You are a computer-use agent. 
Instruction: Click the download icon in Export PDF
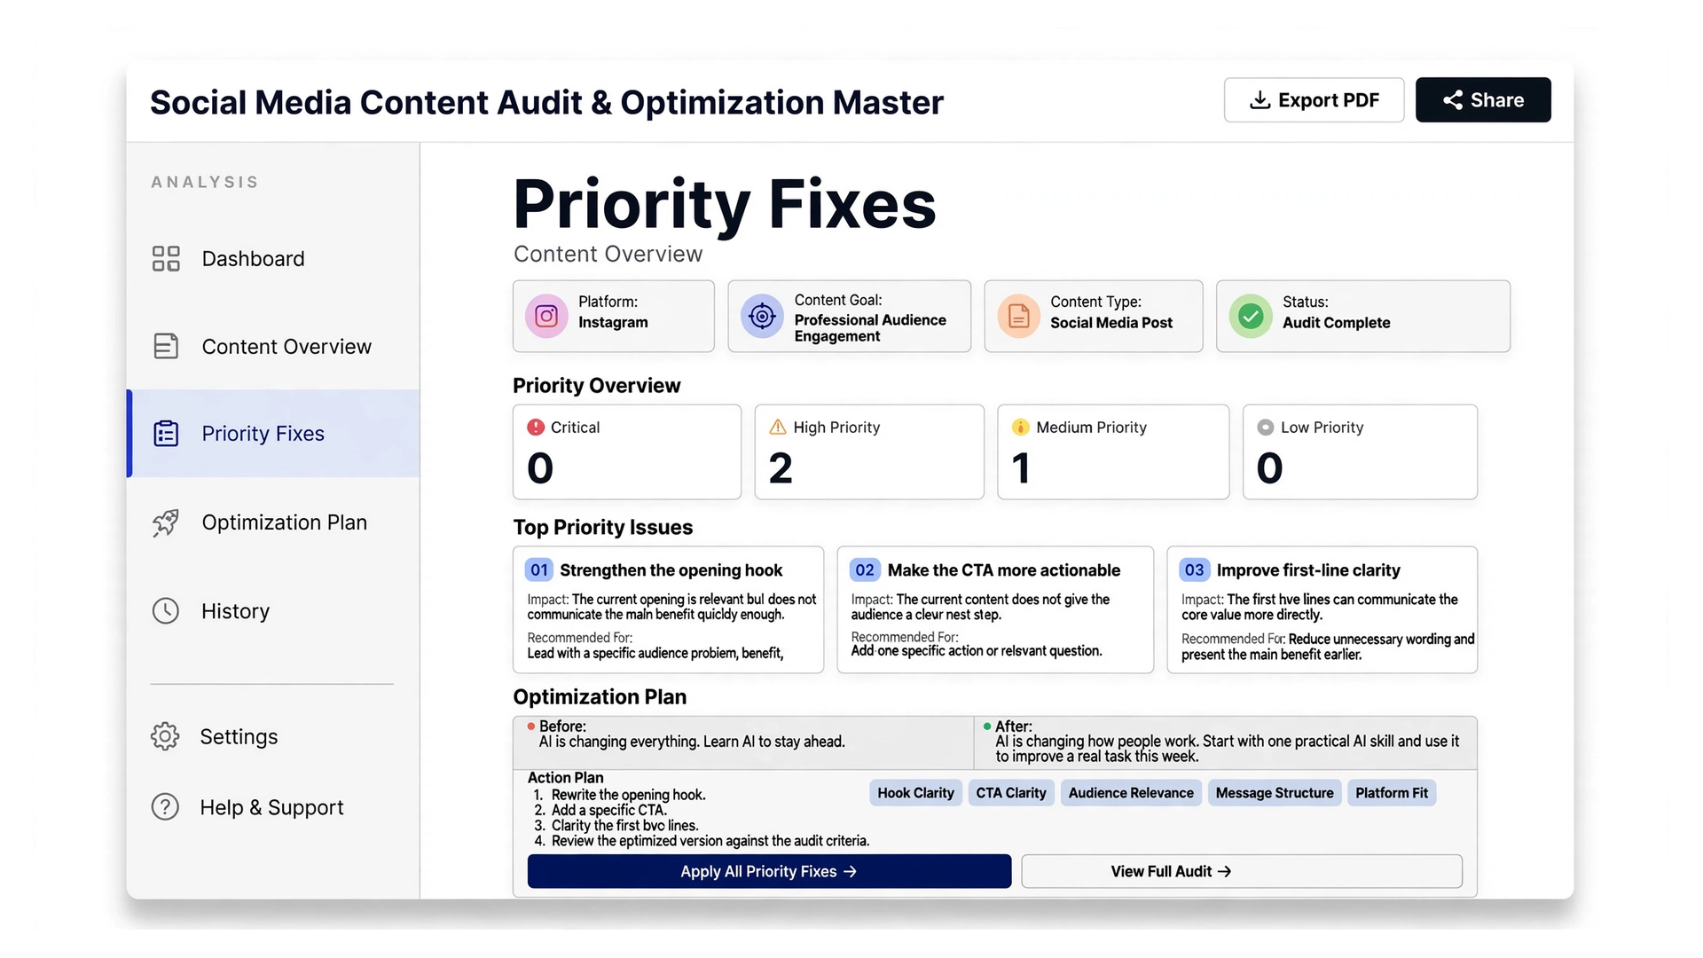(x=1260, y=100)
